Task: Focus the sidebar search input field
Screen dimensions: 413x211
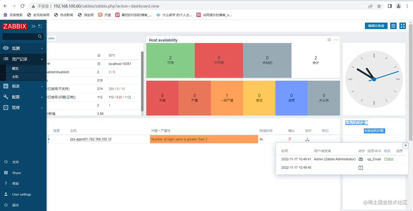Action: coord(23,36)
